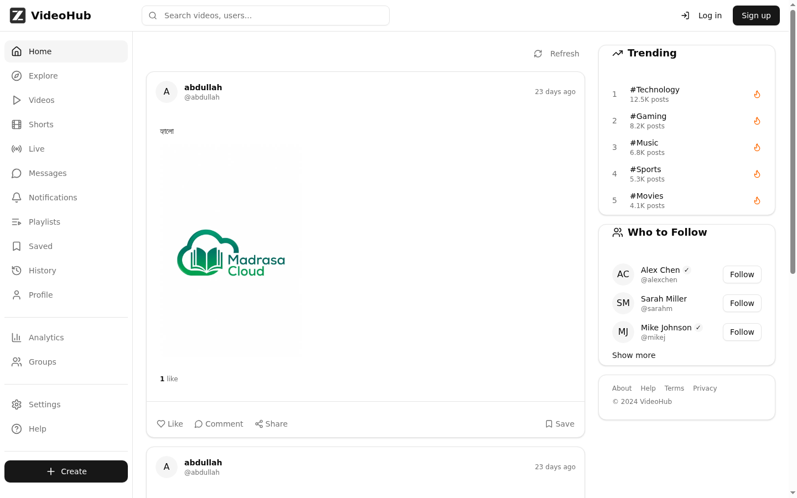Open the Videos section
This screenshot has width=797, height=498.
(x=66, y=100)
